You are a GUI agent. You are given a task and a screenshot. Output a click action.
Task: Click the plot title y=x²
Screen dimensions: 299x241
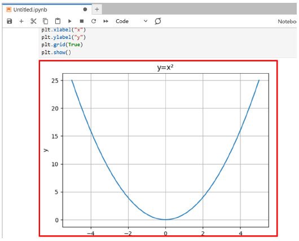tap(165, 68)
